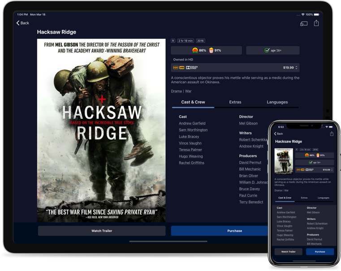Click the Hacksaw Ridge poster on iPad

pyautogui.click(x=101, y=131)
